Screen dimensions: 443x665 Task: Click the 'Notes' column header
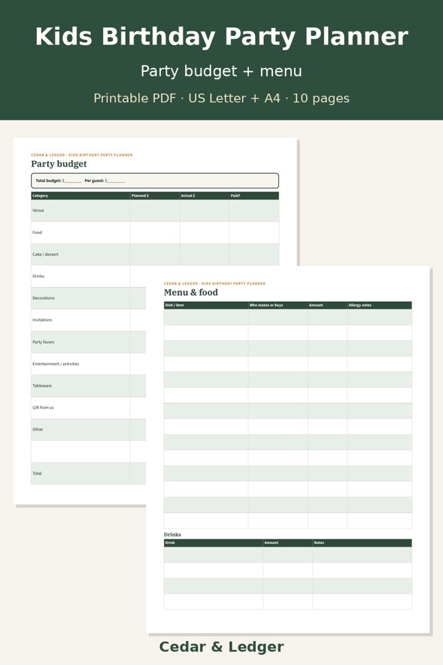[362, 543]
